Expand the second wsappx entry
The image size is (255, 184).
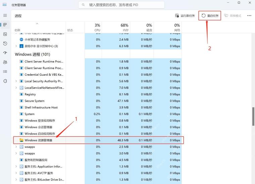pyautogui.click(x=16, y=153)
